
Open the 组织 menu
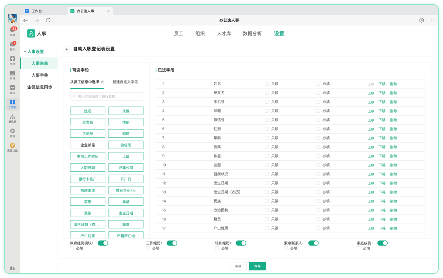coord(200,34)
